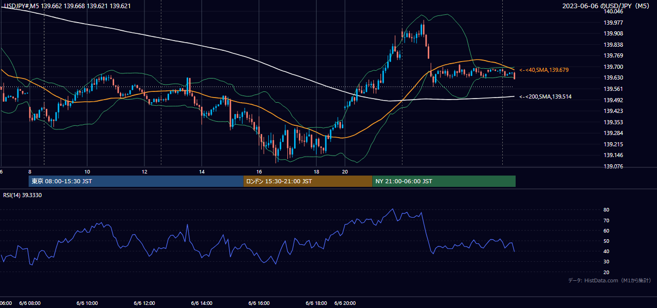Select the '2023-06-06 のUSD/JPY (M5)' title
657x308 pixels.
[x=607, y=6]
